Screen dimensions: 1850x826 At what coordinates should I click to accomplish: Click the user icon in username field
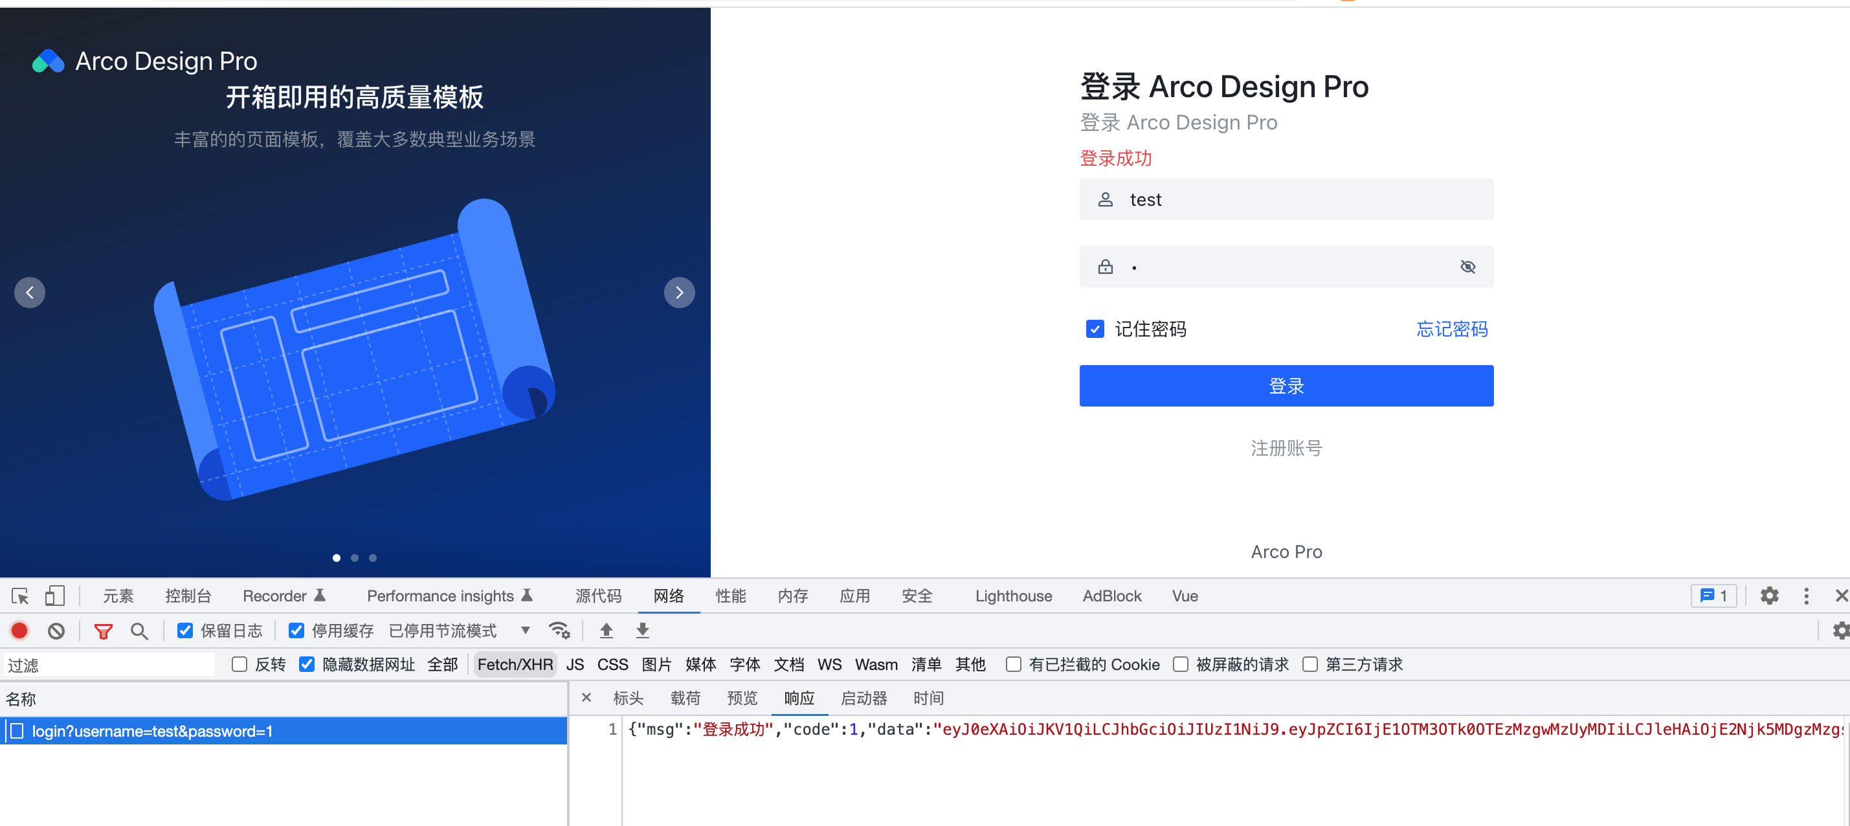coord(1105,199)
